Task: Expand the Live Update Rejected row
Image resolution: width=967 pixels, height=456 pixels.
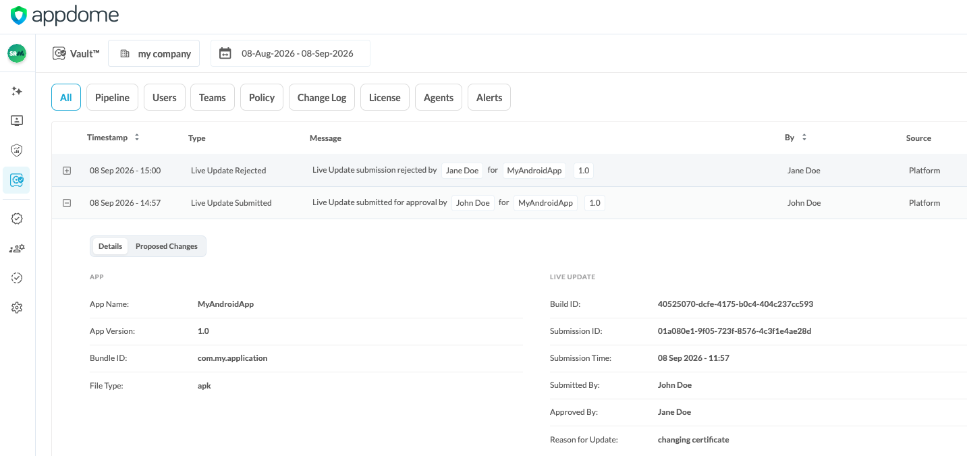Action: (67, 171)
